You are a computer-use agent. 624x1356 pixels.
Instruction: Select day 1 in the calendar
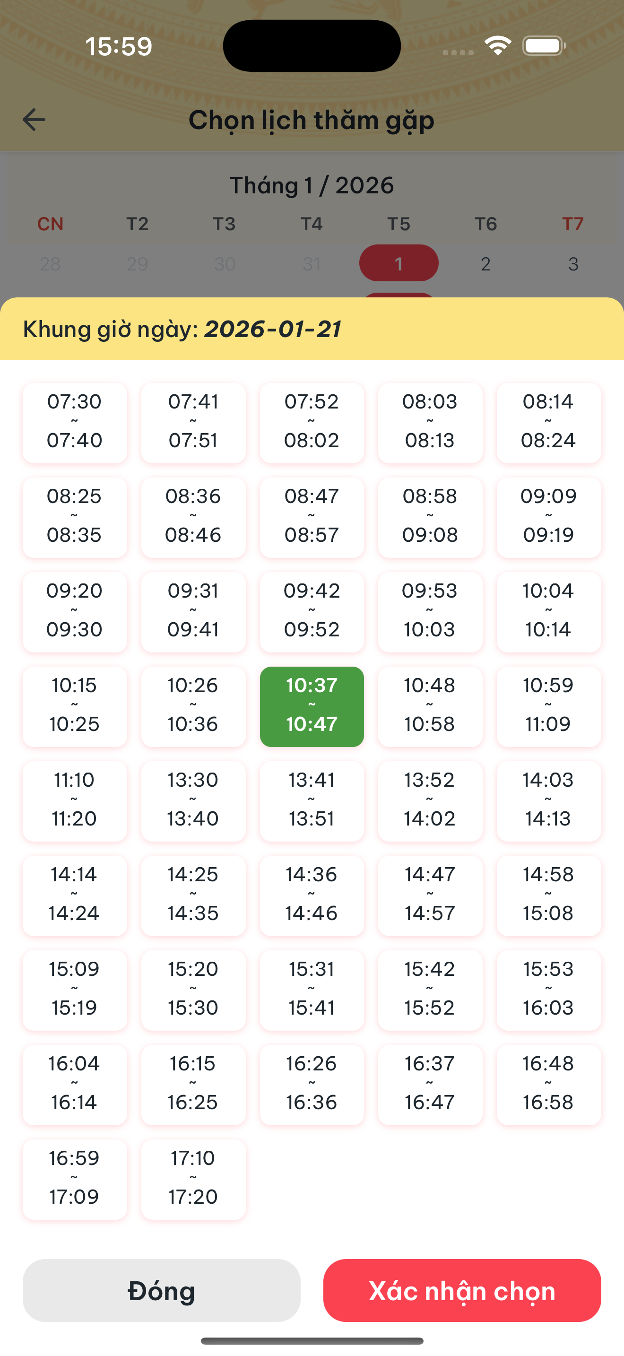pos(399,263)
